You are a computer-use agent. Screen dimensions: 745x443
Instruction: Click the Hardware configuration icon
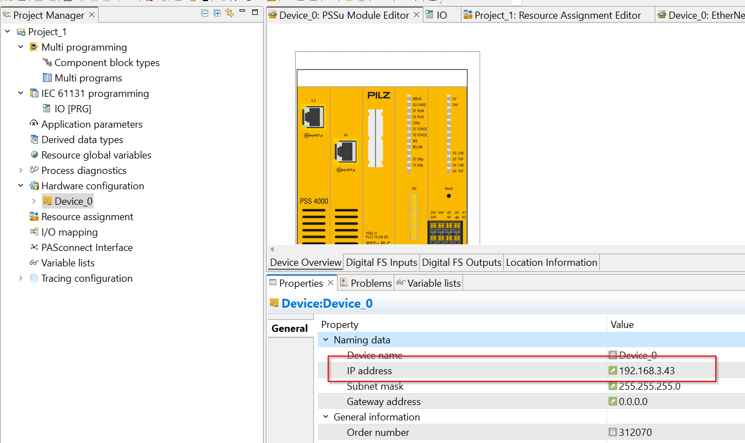pyautogui.click(x=34, y=186)
